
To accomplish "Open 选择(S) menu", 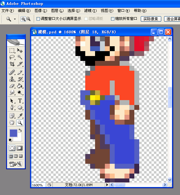I will [74, 11].
